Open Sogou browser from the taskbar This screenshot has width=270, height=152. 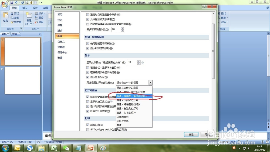[x=30, y=148]
